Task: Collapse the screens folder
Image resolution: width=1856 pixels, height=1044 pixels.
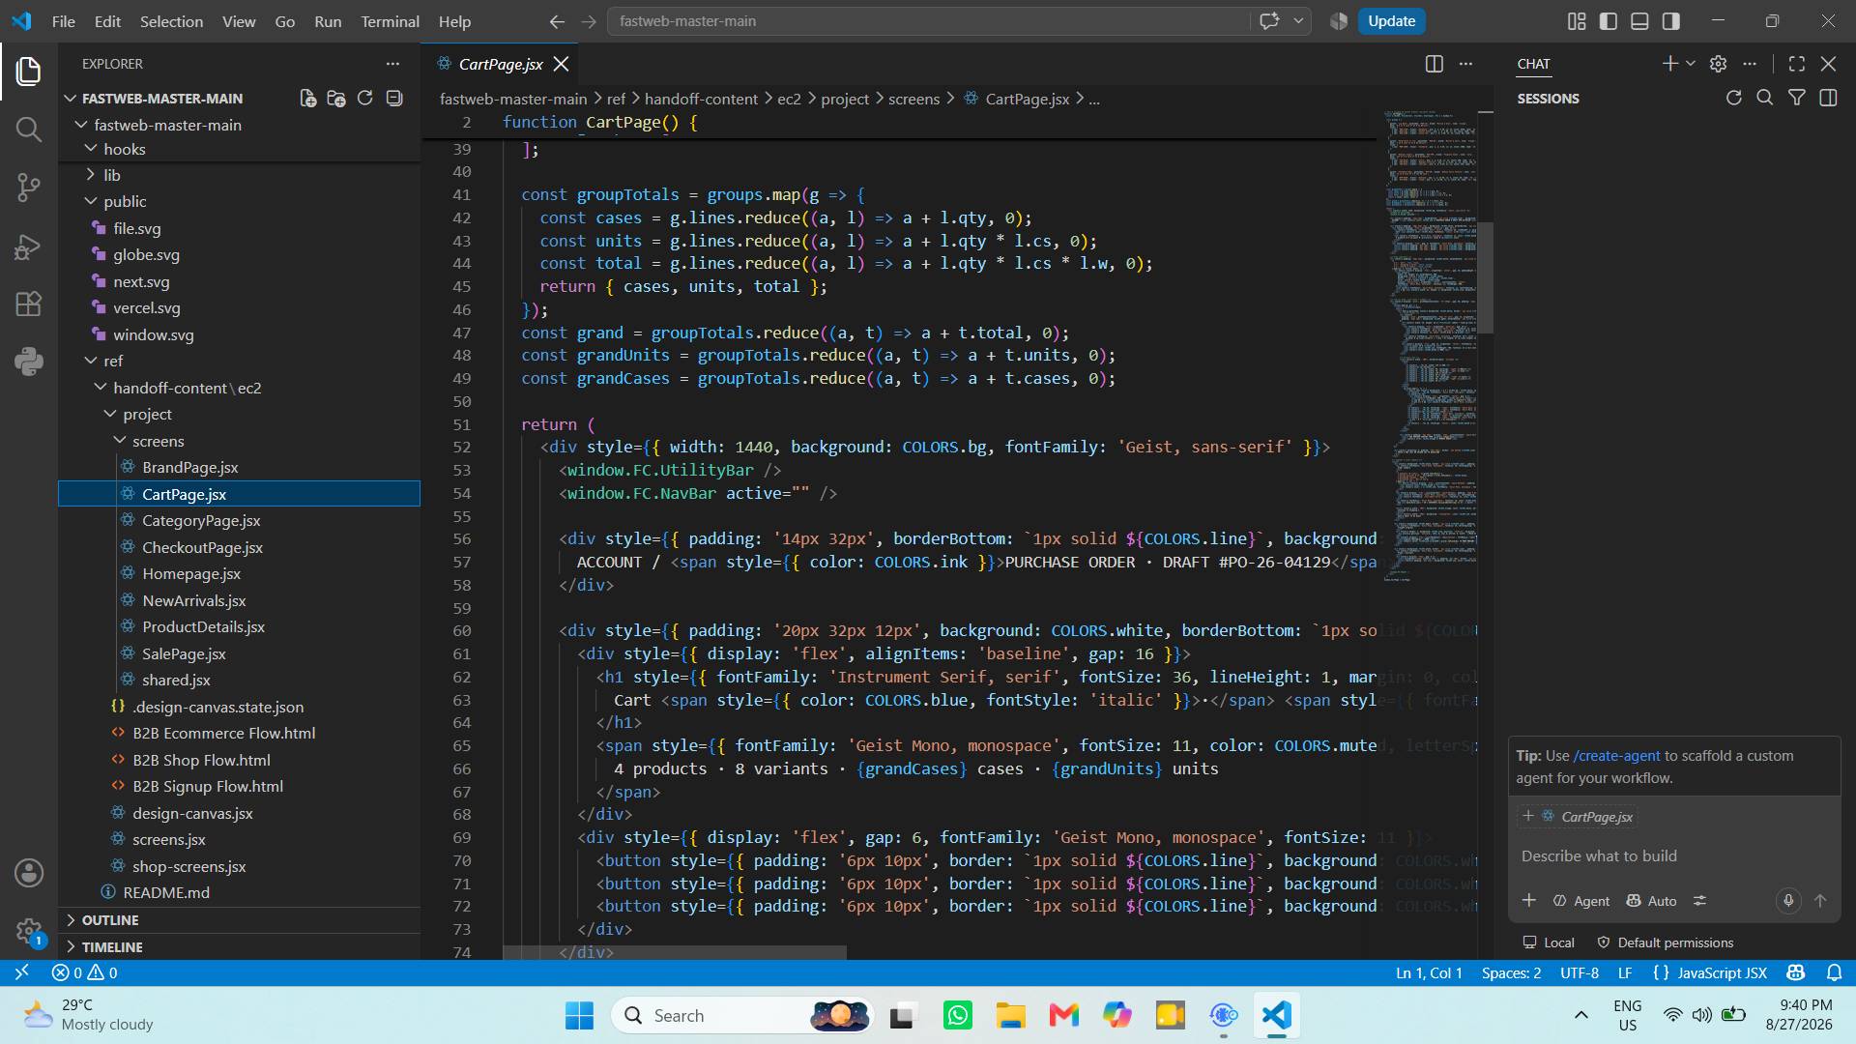Action: click(x=159, y=441)
